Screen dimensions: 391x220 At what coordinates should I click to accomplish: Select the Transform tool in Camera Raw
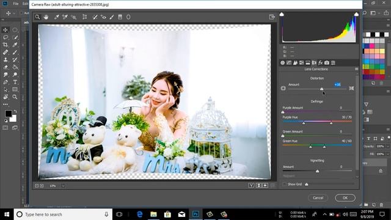(x=85, y=17)
